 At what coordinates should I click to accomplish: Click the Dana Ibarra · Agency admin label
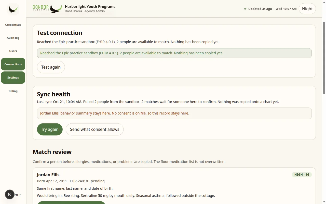coord(85,11)
